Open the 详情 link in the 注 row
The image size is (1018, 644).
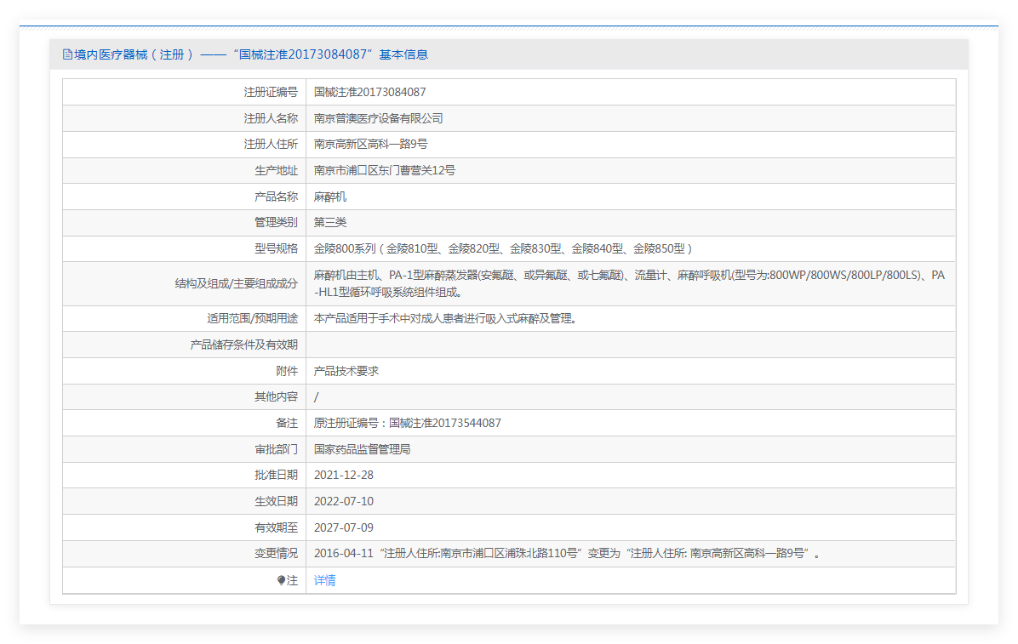(x=324, y=580)
